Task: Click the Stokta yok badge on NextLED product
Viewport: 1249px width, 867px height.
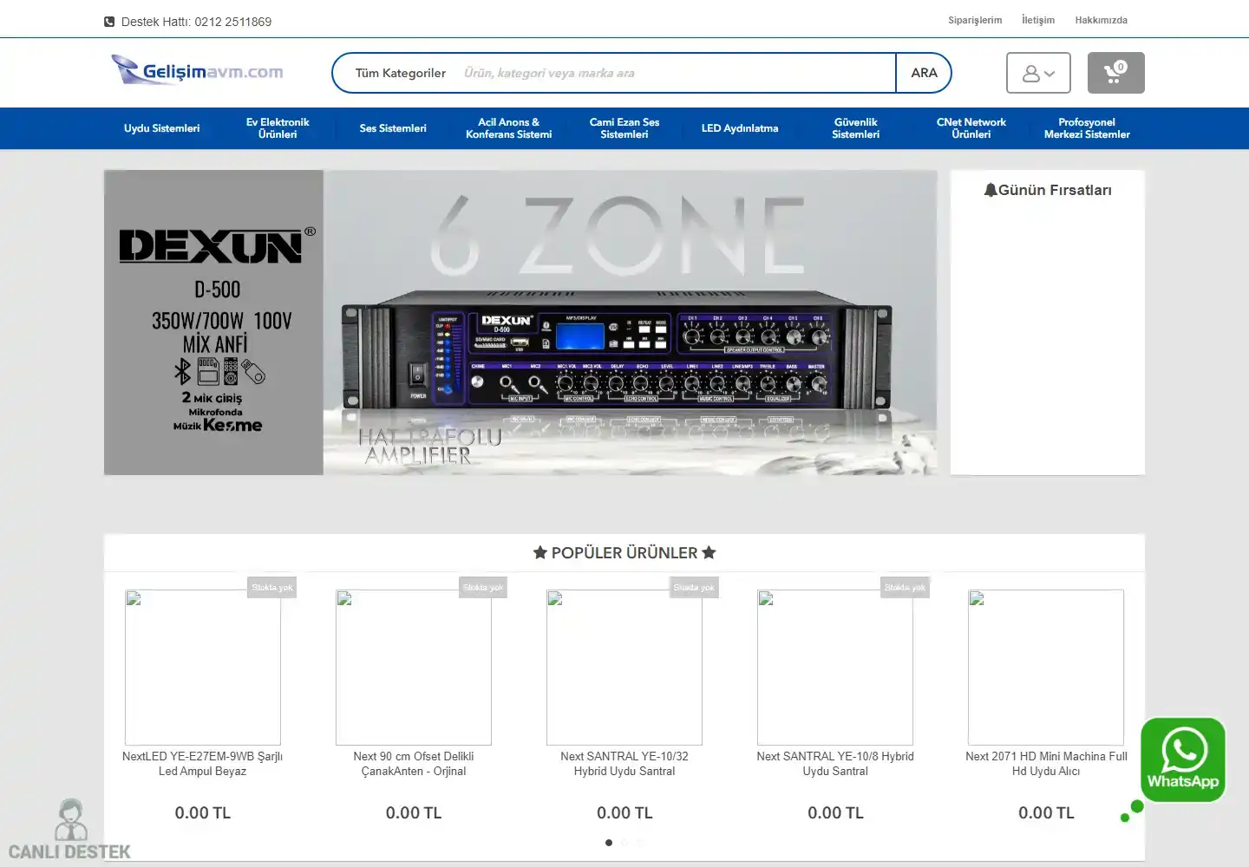Action: (x=272, y=588)
